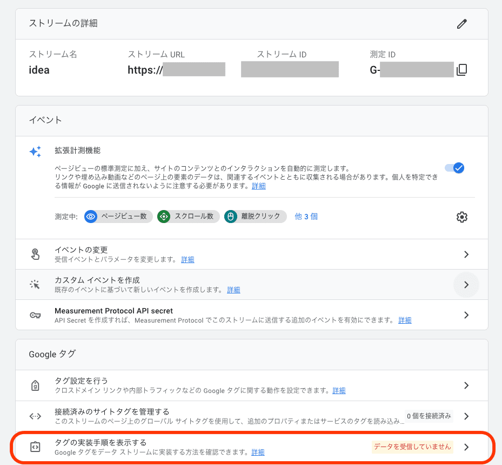Click the ページビュー数 eye icon chip

pyautogui.click(x=91, y=217)
